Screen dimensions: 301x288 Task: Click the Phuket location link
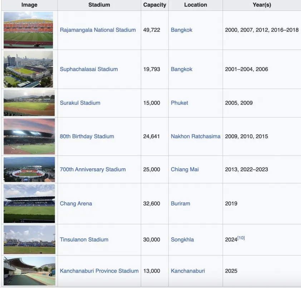pos(179,103)
